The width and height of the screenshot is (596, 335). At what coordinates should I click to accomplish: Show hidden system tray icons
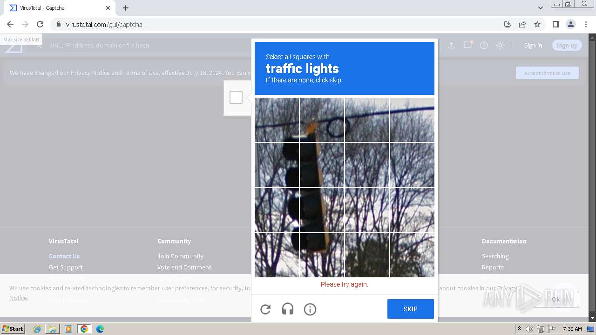[x=520, y=329]
